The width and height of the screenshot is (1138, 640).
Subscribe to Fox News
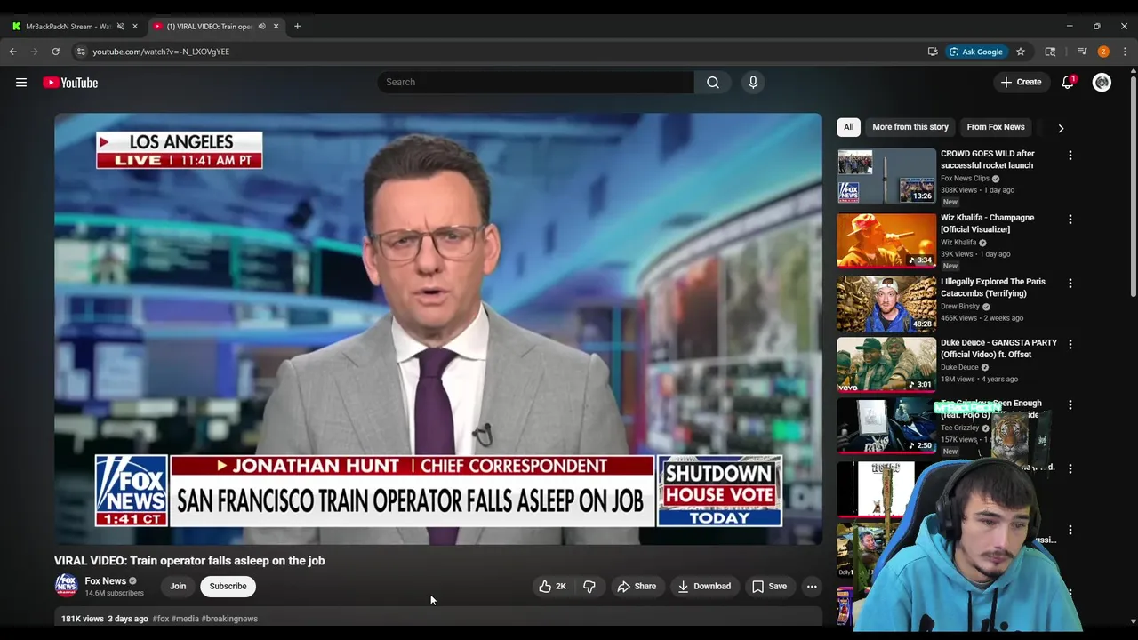228,587
